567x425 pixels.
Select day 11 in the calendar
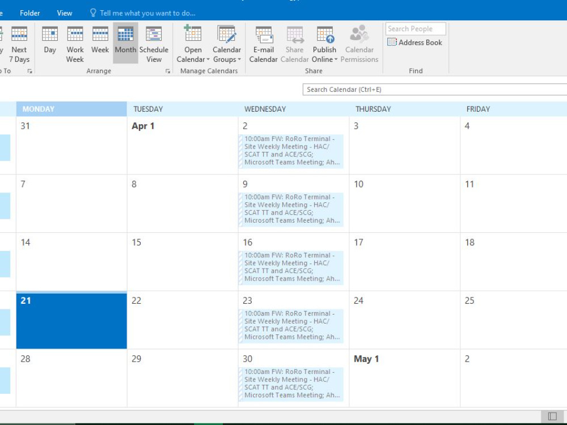[514, 203]
